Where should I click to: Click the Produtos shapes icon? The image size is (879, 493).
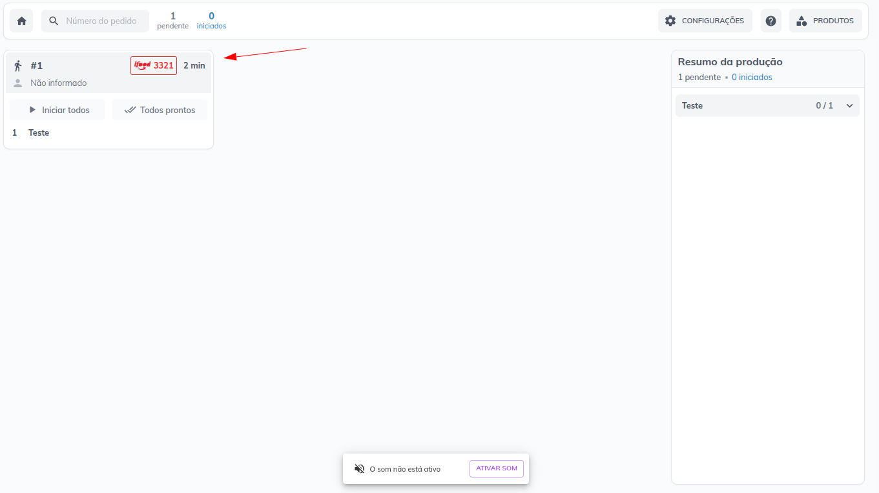coord(801,21)
